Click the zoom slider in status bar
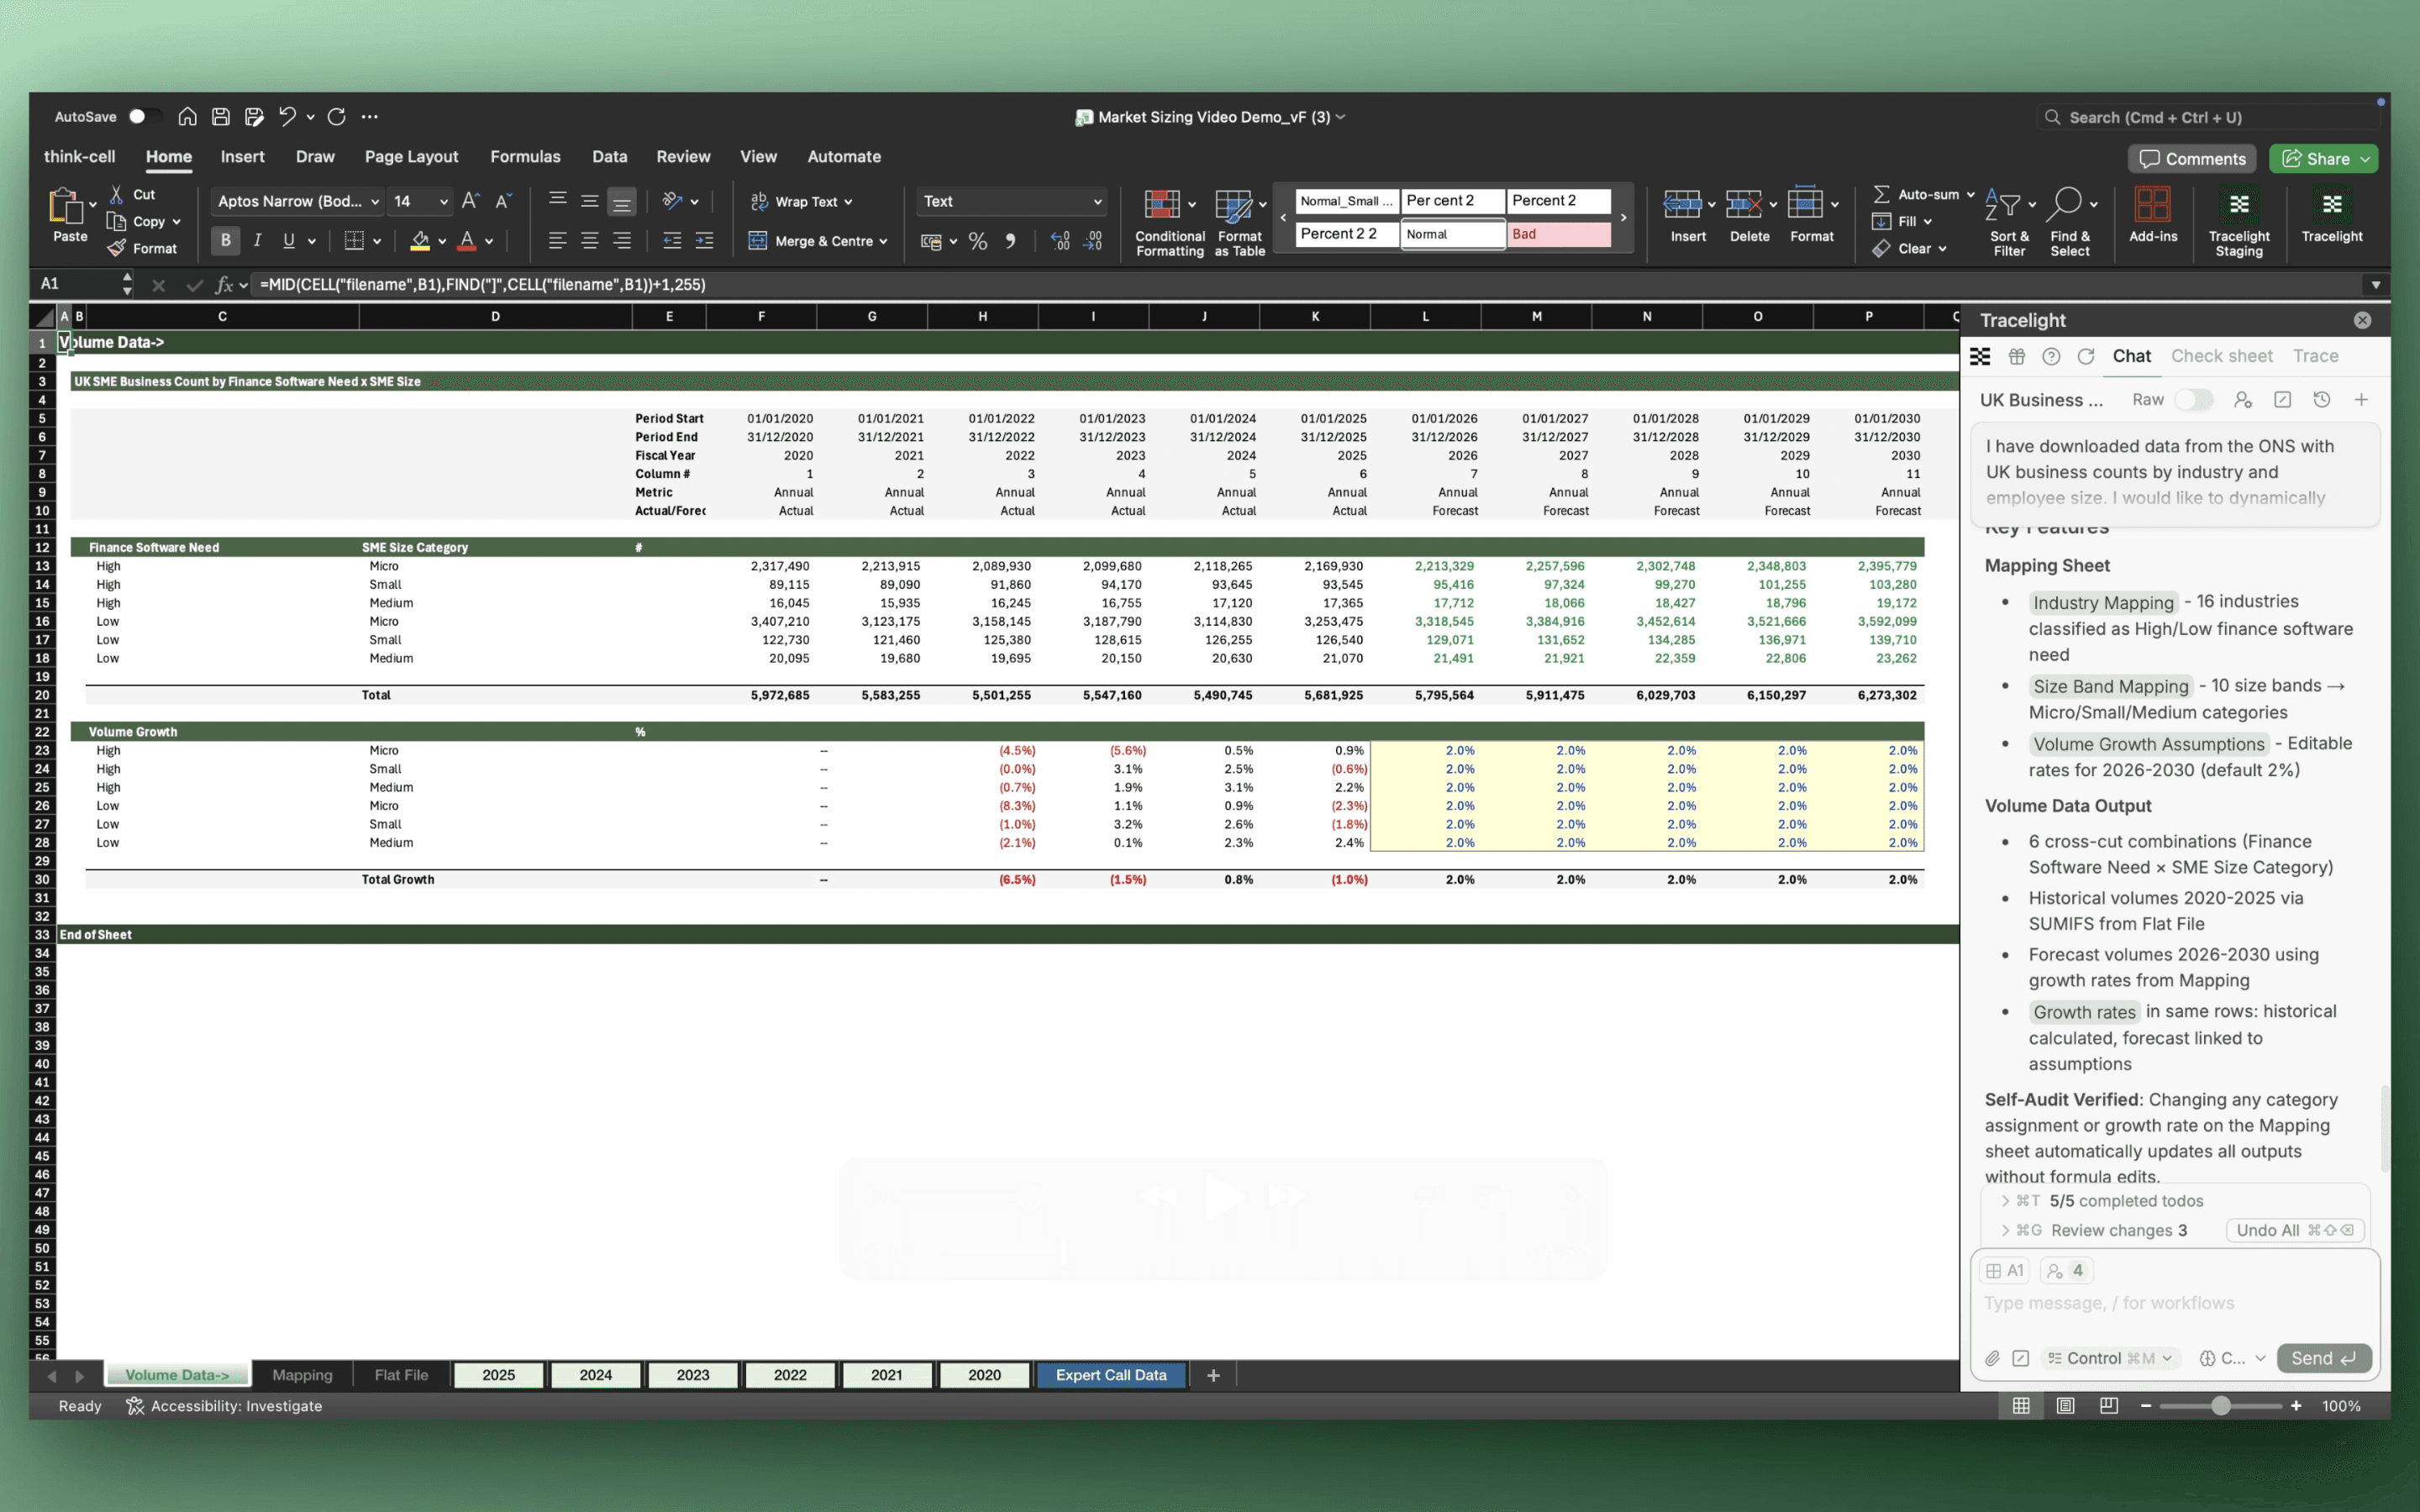 (x=2219, y=1406)
